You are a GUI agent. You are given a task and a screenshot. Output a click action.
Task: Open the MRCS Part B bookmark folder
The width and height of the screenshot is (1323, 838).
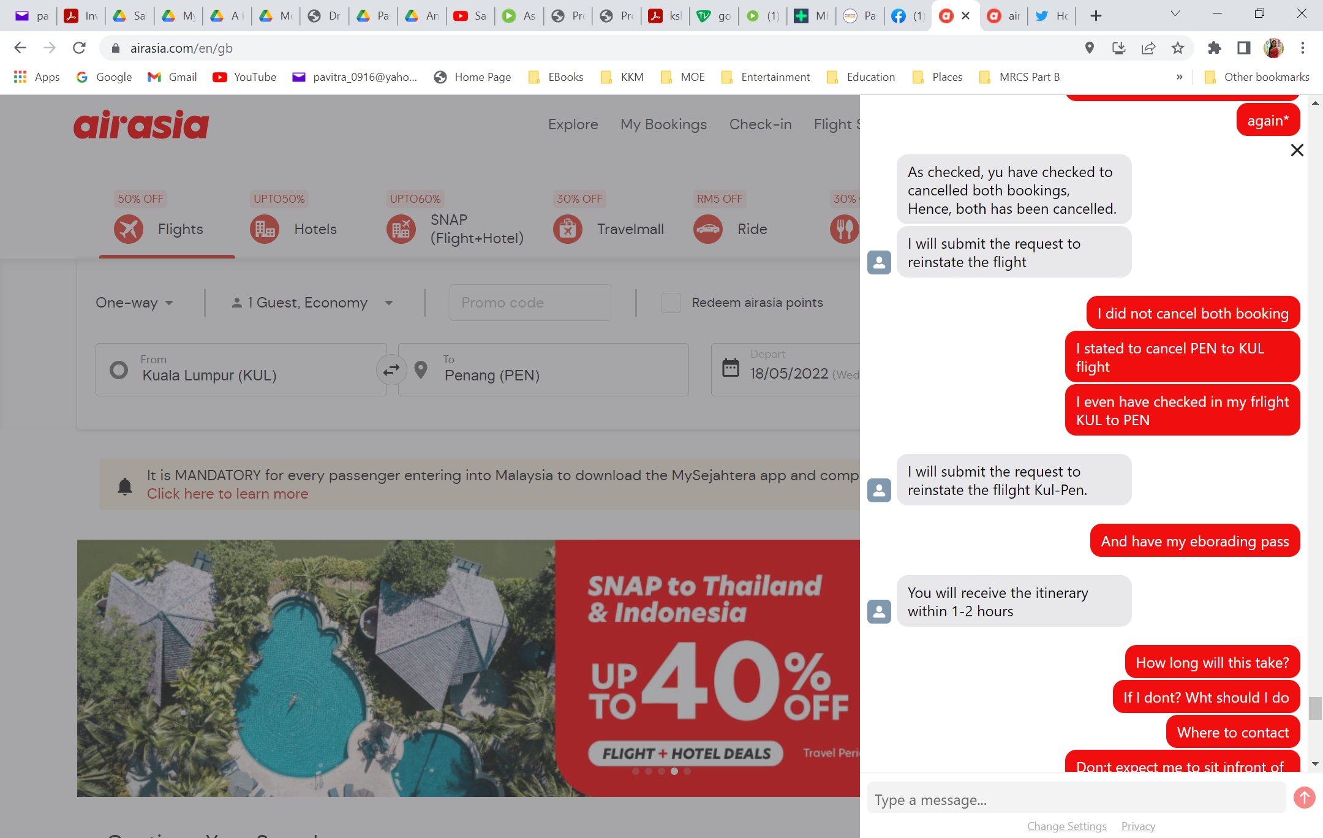(x=1020, y=77)
